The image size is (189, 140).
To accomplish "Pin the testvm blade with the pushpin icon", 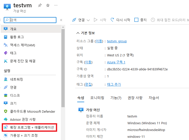I will pyautogui.click(x=40, y=5).
